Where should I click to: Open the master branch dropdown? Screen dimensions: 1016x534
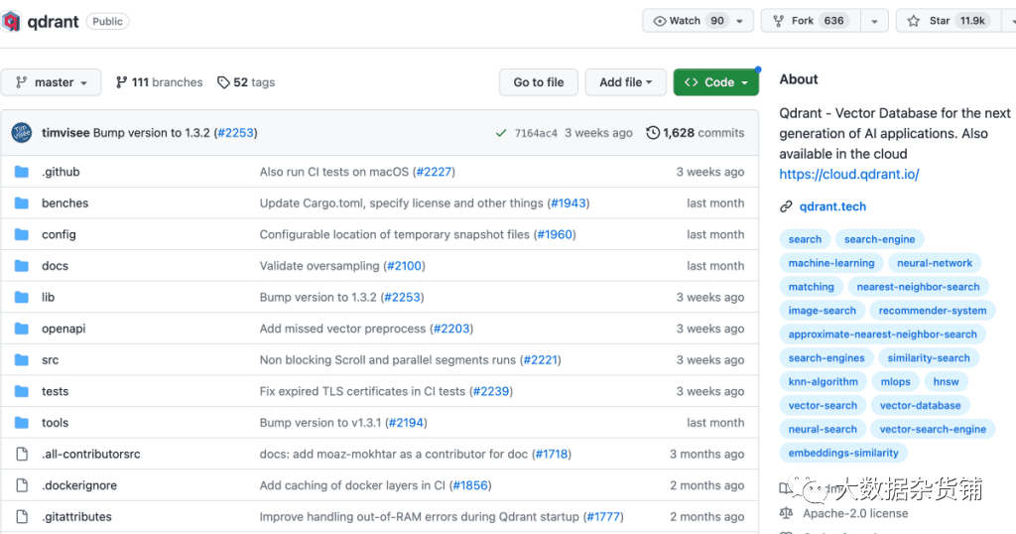click(52, 82)
